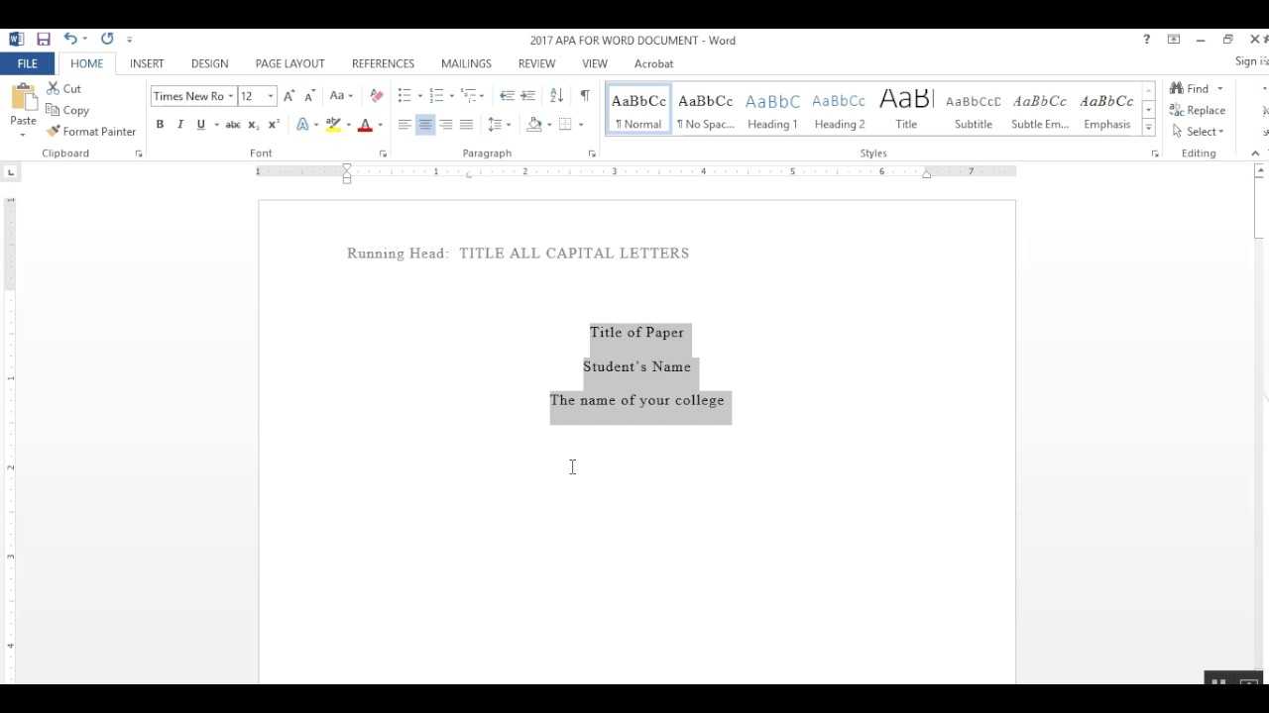Image resolution: width=1269 pixels, height=713 pixels.
Task: Open the Font dialog launcher
Action: point(384,153)
